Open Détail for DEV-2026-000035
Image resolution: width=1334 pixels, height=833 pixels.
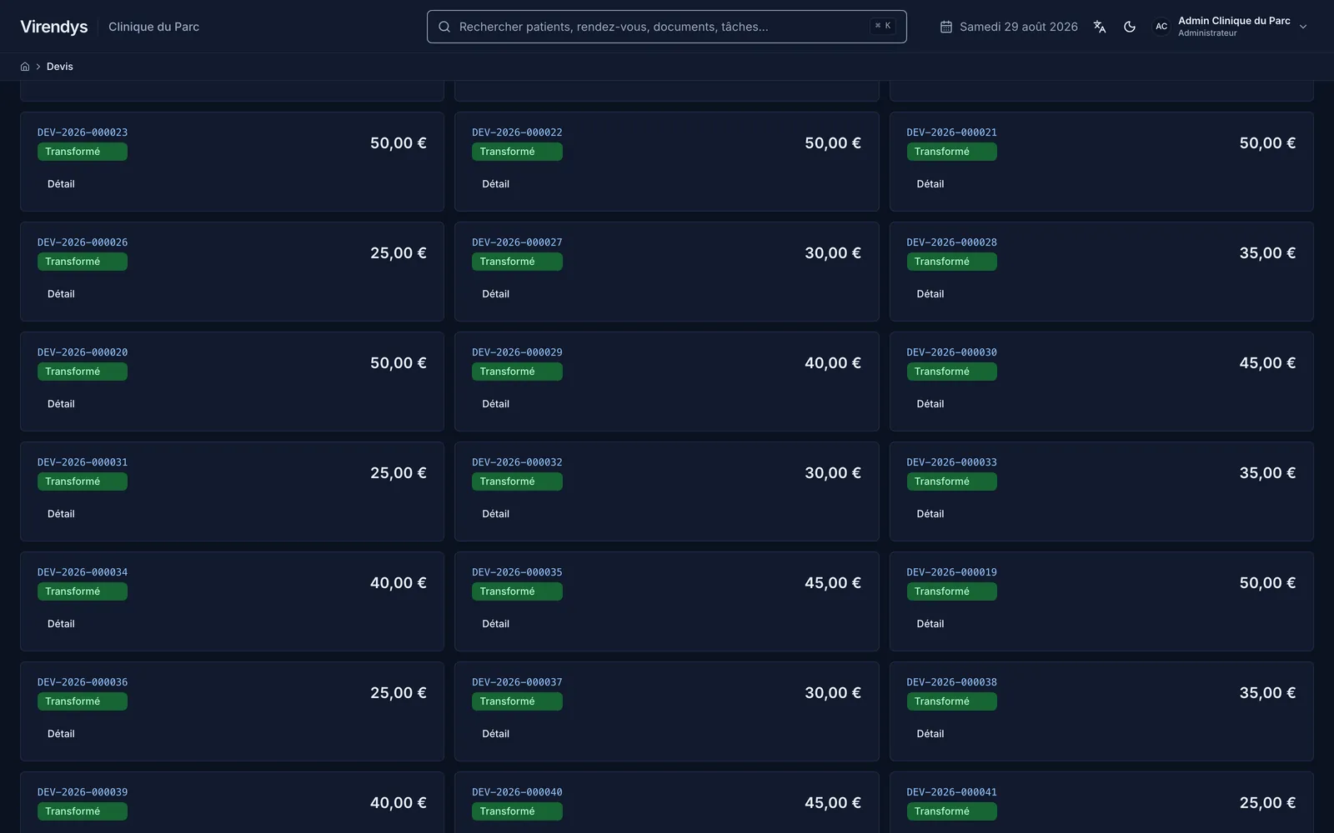click(495, 624)
